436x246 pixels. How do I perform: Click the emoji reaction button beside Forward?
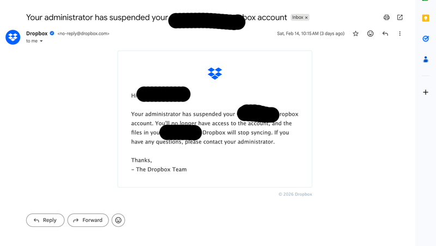tap(118, 220)
